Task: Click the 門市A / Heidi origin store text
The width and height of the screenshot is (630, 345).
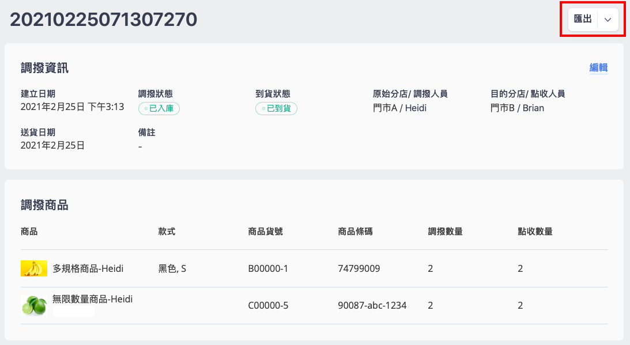Action: click(399, 108)
